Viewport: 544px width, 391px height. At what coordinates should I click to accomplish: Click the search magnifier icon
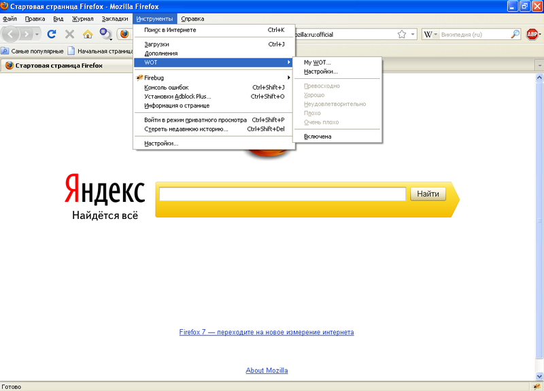tap(515, 34)
